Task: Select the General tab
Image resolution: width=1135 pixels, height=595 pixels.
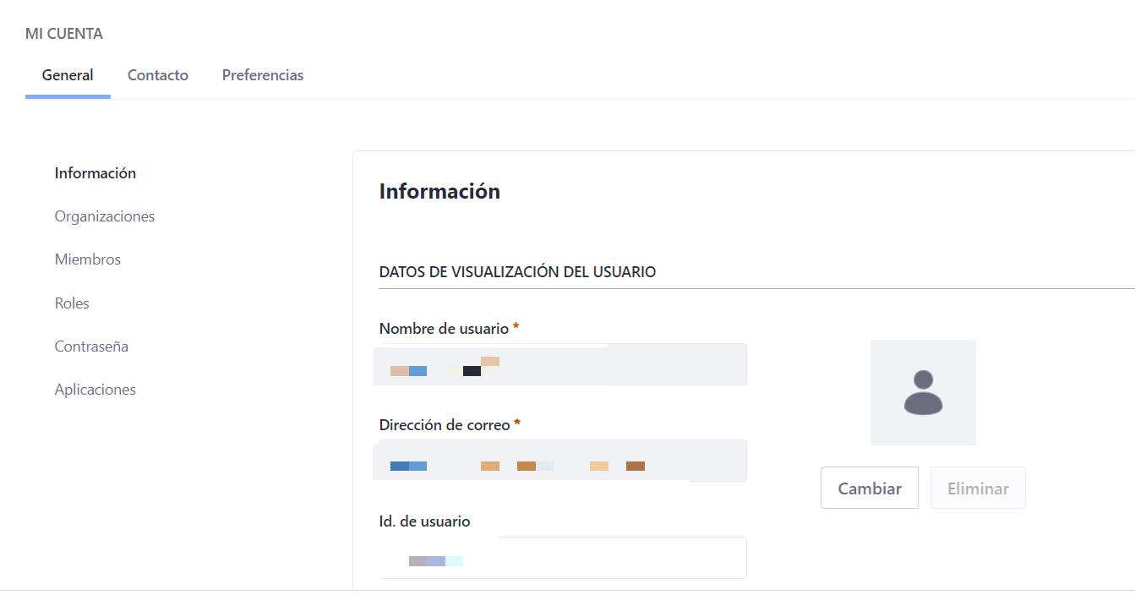Action: [x=67, y=74]
